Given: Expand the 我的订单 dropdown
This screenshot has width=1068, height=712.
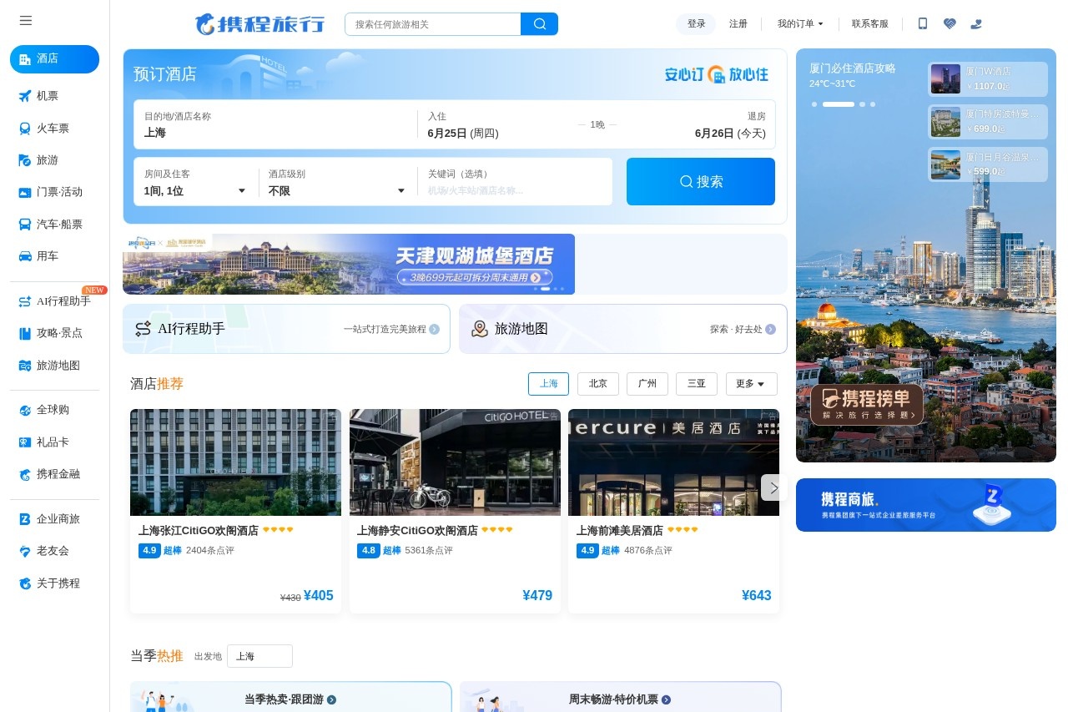Looking at the screenshot, I should tap(800, 24).
